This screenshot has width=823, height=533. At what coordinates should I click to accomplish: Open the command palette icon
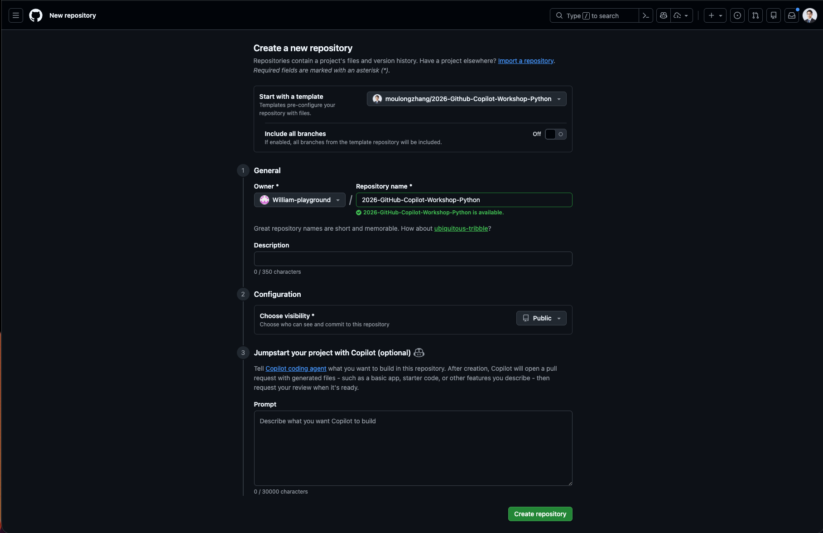point(646,15)
